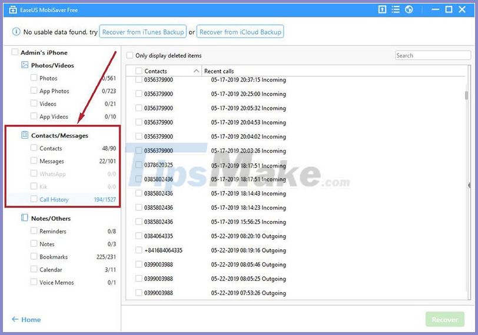Tick checkbox for number +841684064335
This screenshot has width=478, height=335.
pos(139,250)
